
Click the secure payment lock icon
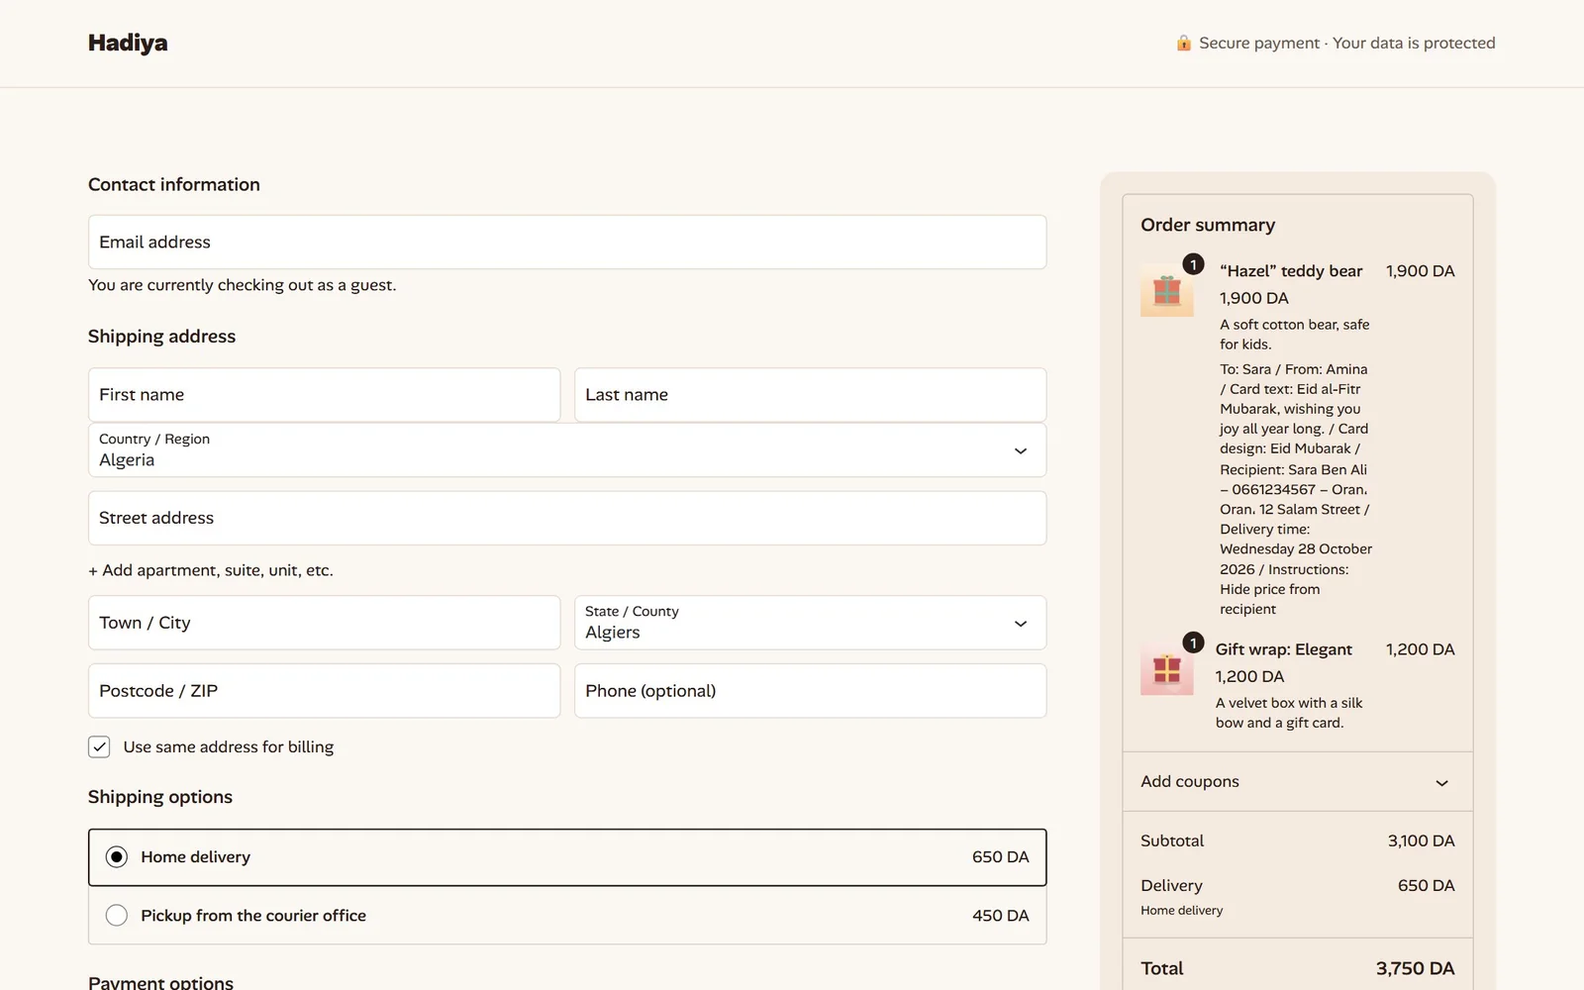tap(1183, 43)
